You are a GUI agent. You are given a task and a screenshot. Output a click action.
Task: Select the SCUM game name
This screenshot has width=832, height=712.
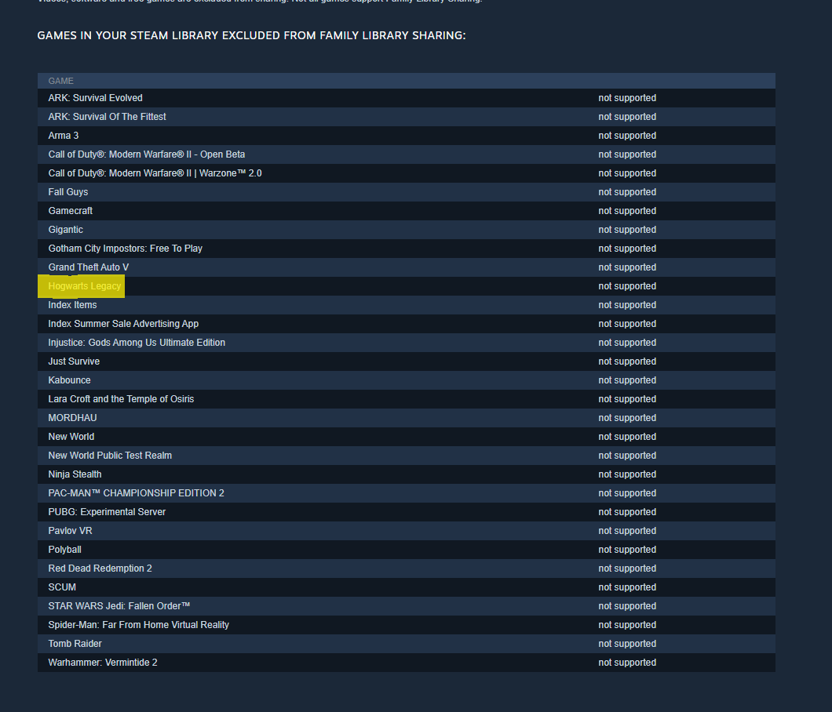[x=61, y=587]
